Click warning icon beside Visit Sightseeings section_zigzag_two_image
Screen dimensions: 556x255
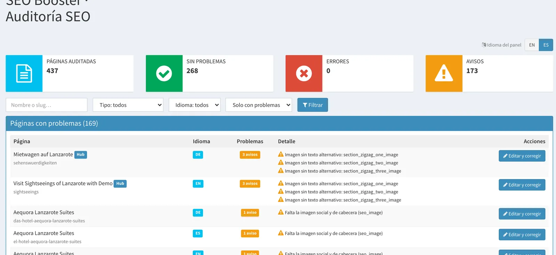(281, 192)
